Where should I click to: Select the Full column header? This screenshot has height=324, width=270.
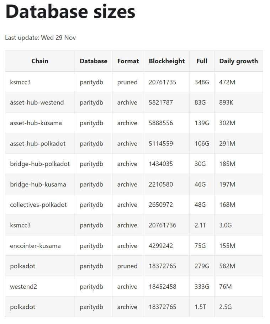click(x=202, y=61)
